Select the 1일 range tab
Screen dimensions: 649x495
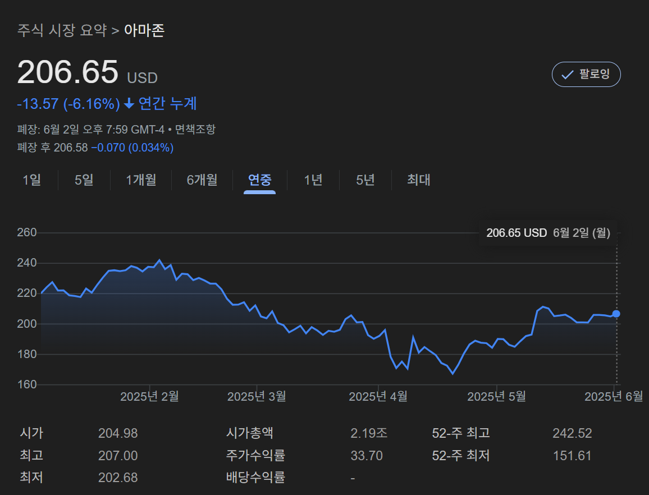[32, 180]
